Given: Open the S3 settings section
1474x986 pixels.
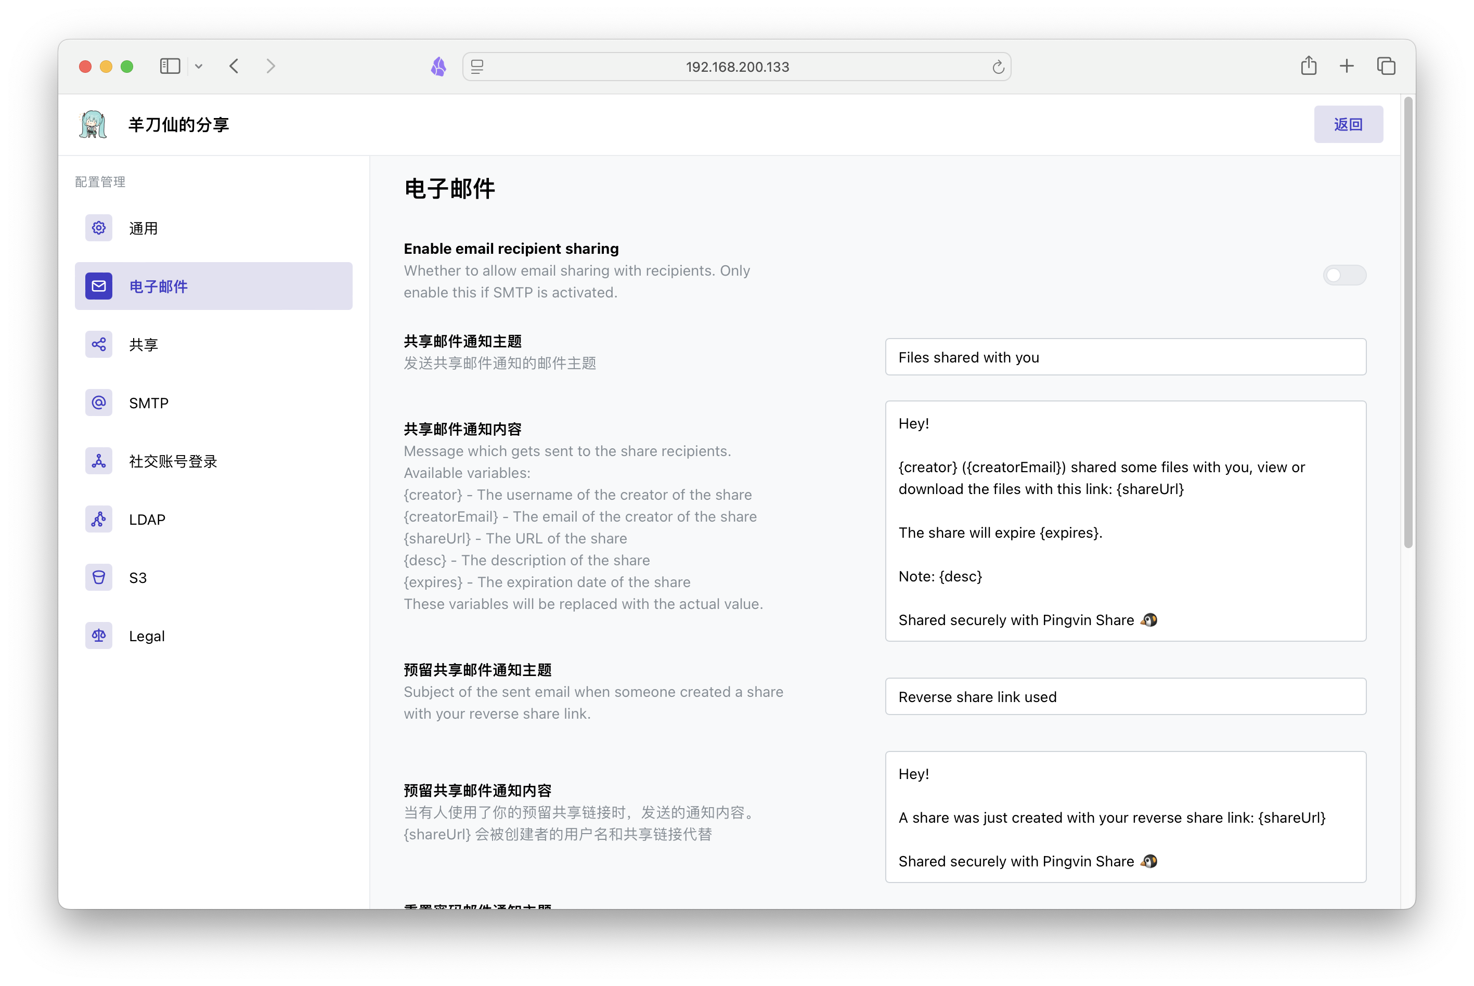Looking at the screenshot, I should coord(214,577).
